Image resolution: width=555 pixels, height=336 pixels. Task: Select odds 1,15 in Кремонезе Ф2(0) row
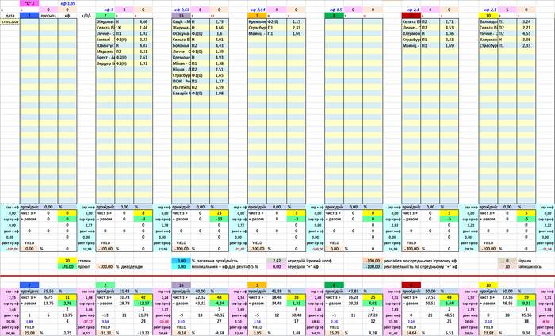pyautogui.click(x=297, y=21)
